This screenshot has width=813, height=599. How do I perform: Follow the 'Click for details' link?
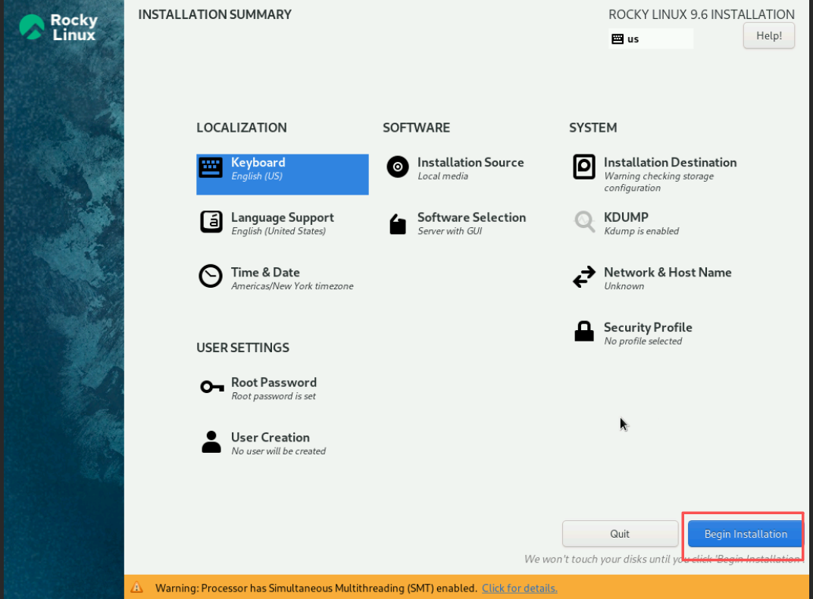pyautogui.click(x=519, y=588)
